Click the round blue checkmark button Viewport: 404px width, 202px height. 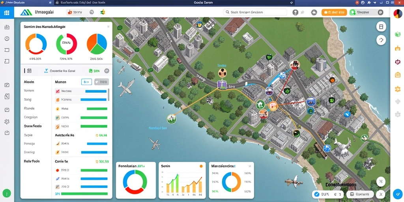pos(398,194)
